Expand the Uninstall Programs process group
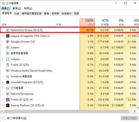The image size is (139, 122). (3, 82)
